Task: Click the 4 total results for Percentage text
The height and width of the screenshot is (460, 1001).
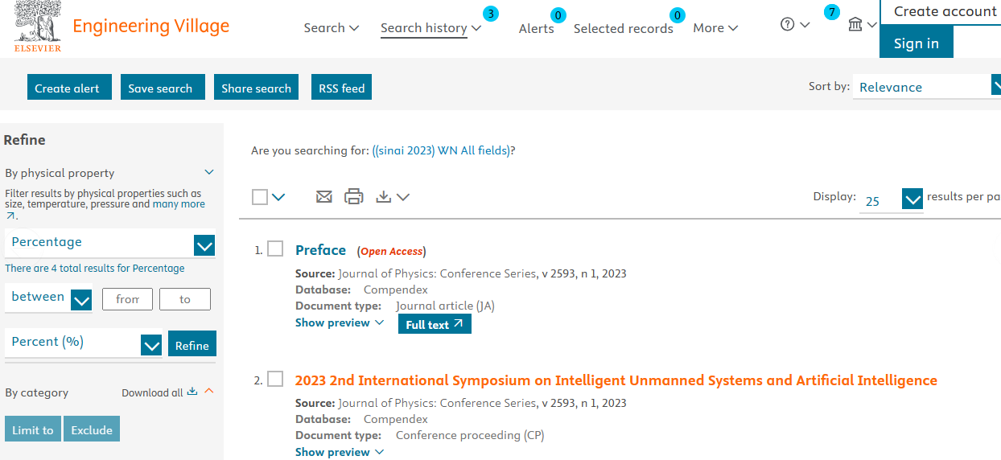Action: tap(95, 269)
